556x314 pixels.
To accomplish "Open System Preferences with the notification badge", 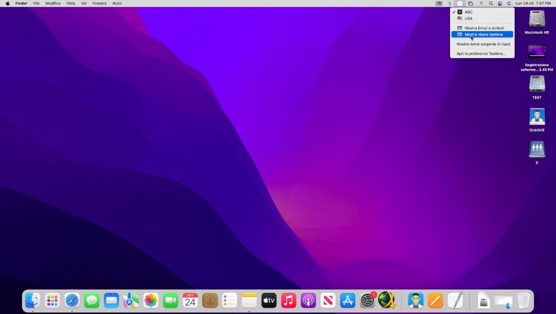I will (x=368, y=300).
